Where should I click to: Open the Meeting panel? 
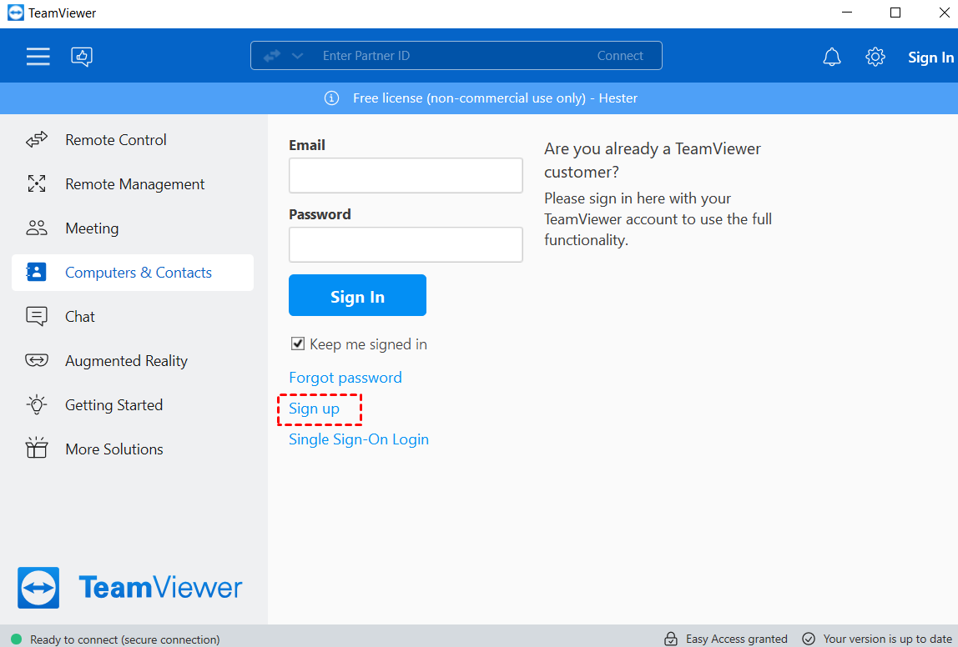(92, 228)
